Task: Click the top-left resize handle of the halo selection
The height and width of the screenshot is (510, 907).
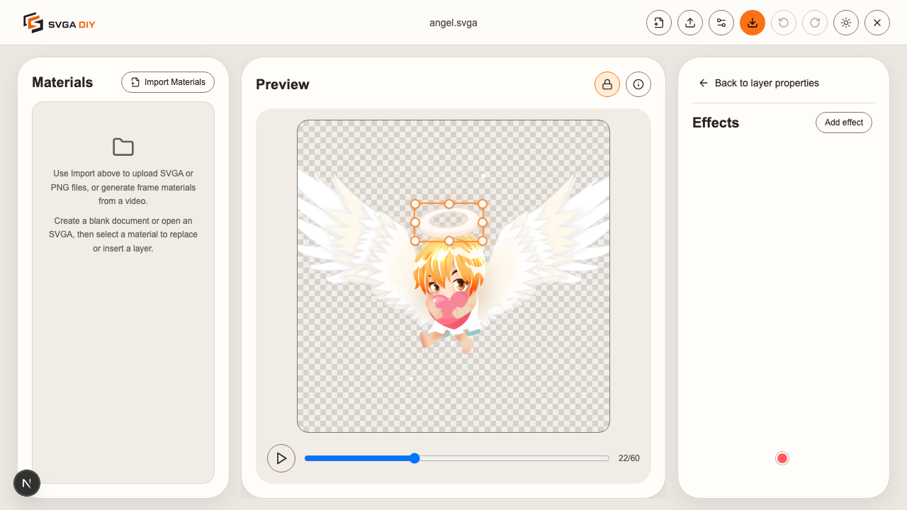Action: pos(415,203)
